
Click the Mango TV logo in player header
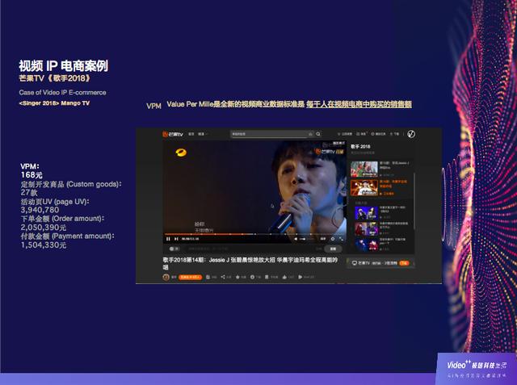(x=172, y=134)
